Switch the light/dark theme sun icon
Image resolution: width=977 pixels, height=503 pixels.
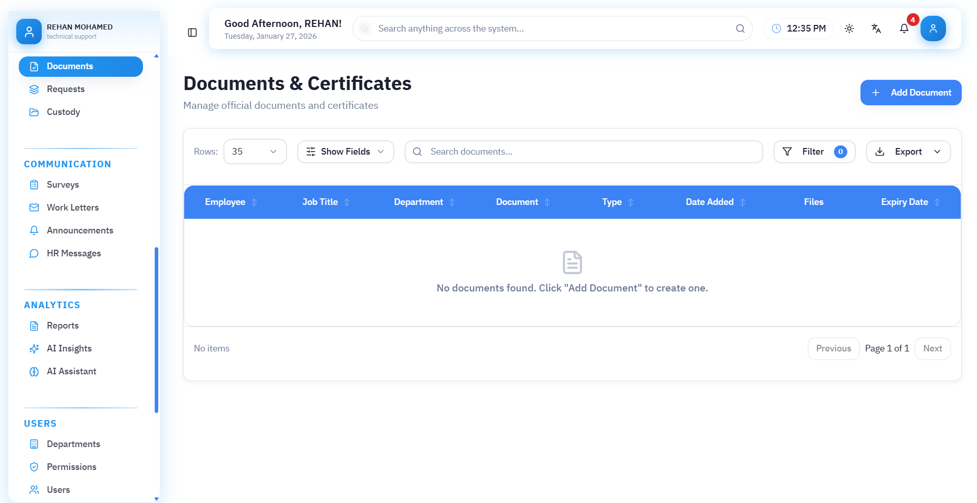(x=849, y=28)
